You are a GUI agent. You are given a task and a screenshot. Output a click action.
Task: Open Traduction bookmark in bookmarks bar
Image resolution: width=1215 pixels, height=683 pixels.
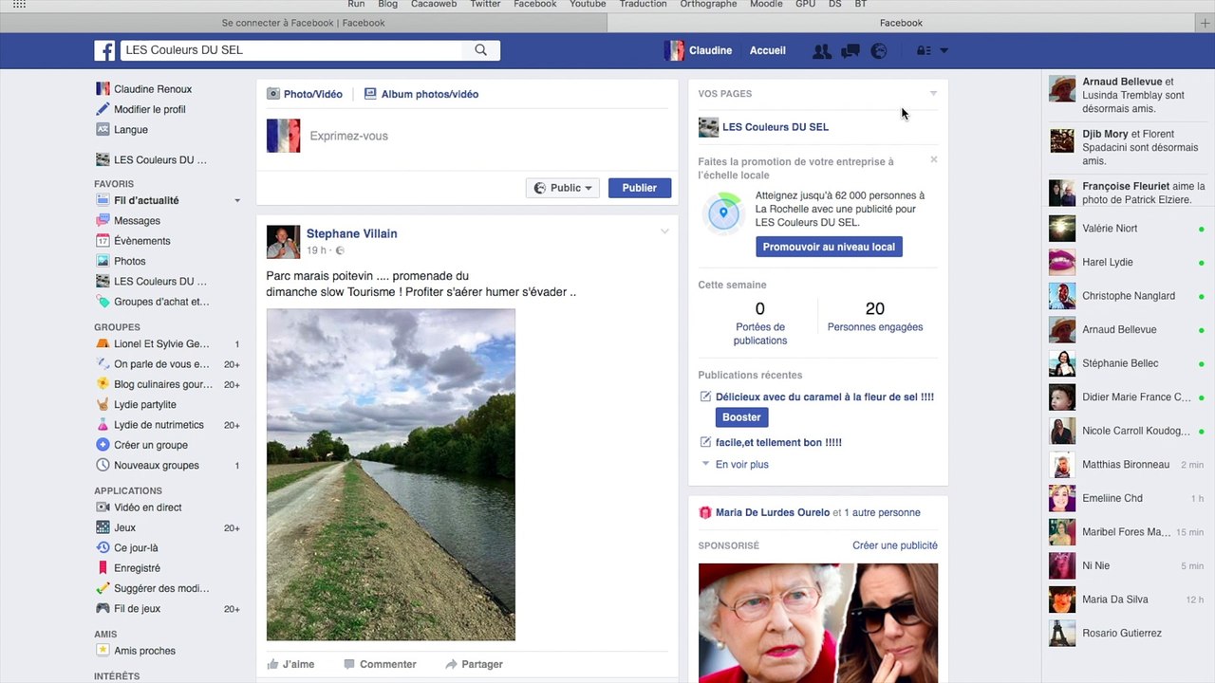[643, 5]
